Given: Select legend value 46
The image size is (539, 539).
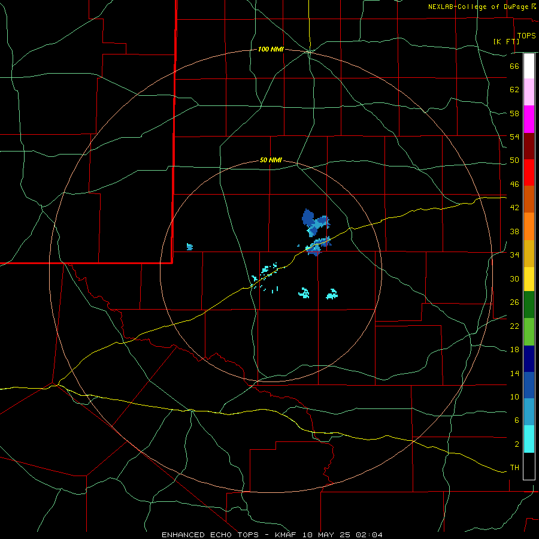Looking at the screenshot, I should click(x=514, y=184).
